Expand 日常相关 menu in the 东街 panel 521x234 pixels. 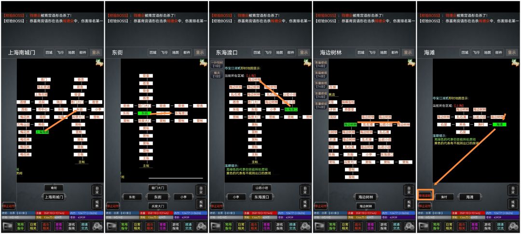pyautogui.click(x=137, y=226)
